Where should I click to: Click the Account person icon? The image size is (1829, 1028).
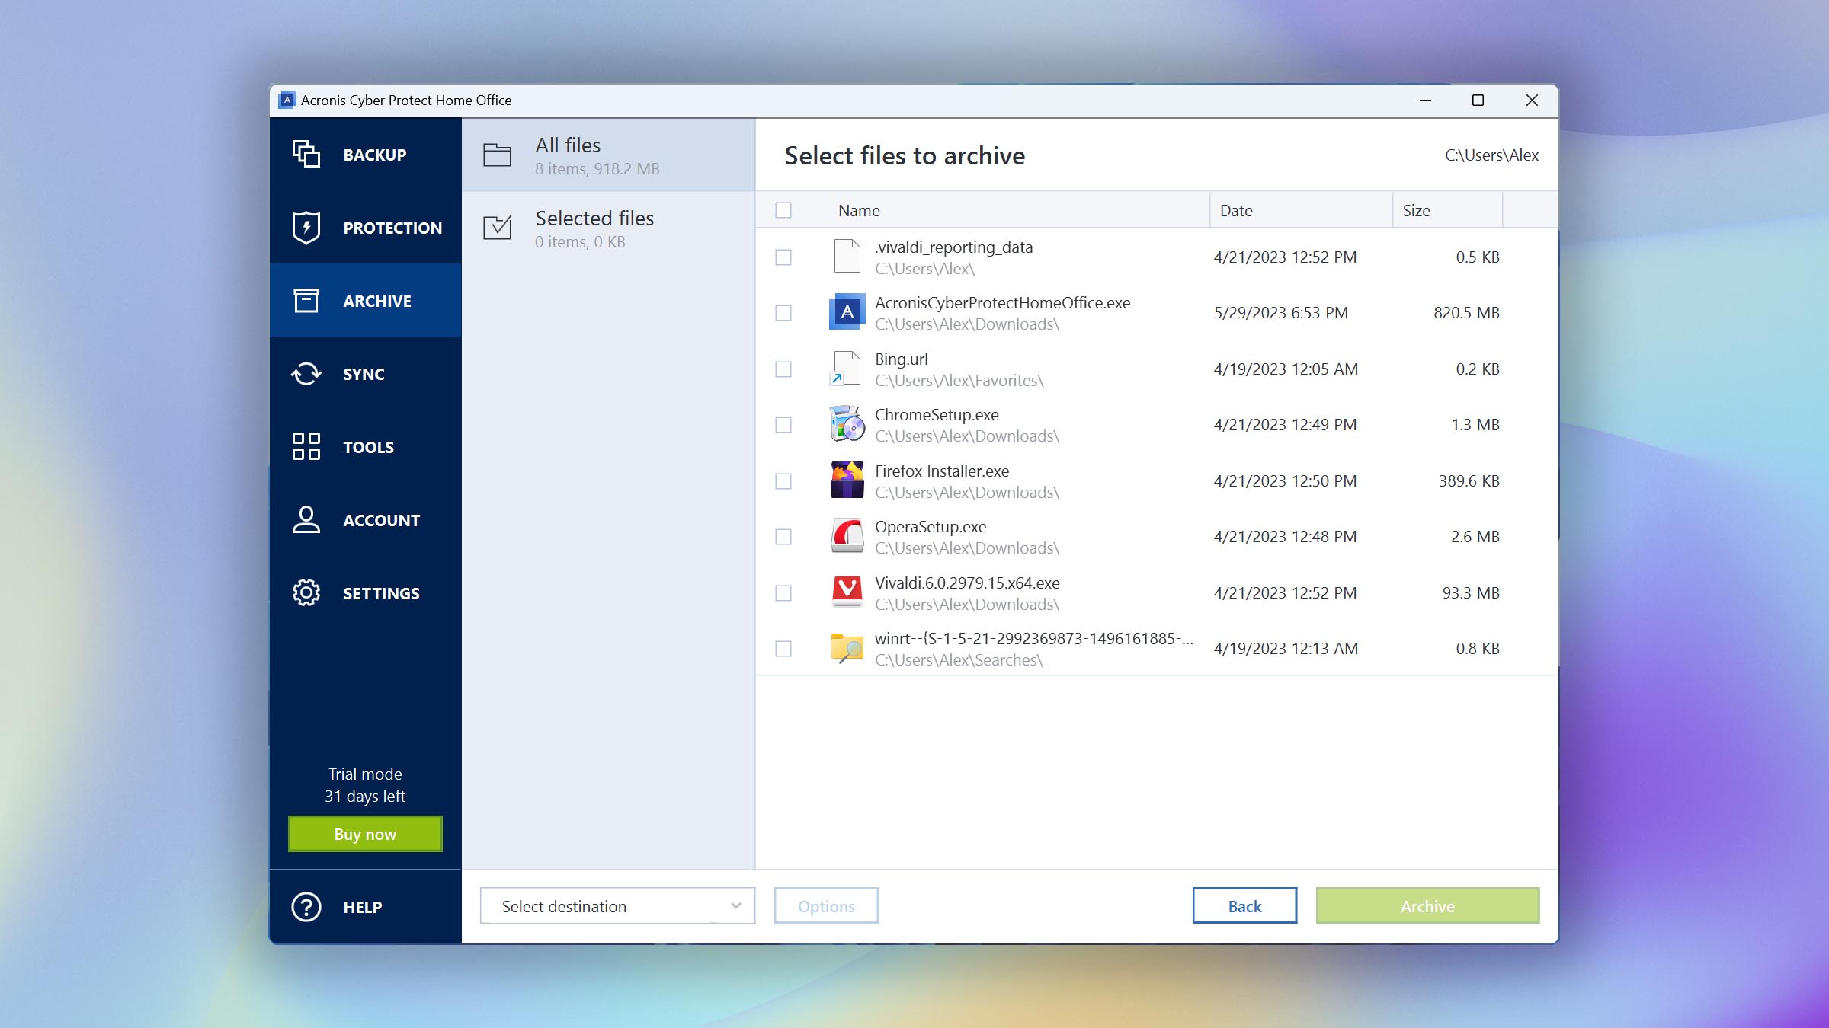[x=306, y=519]
